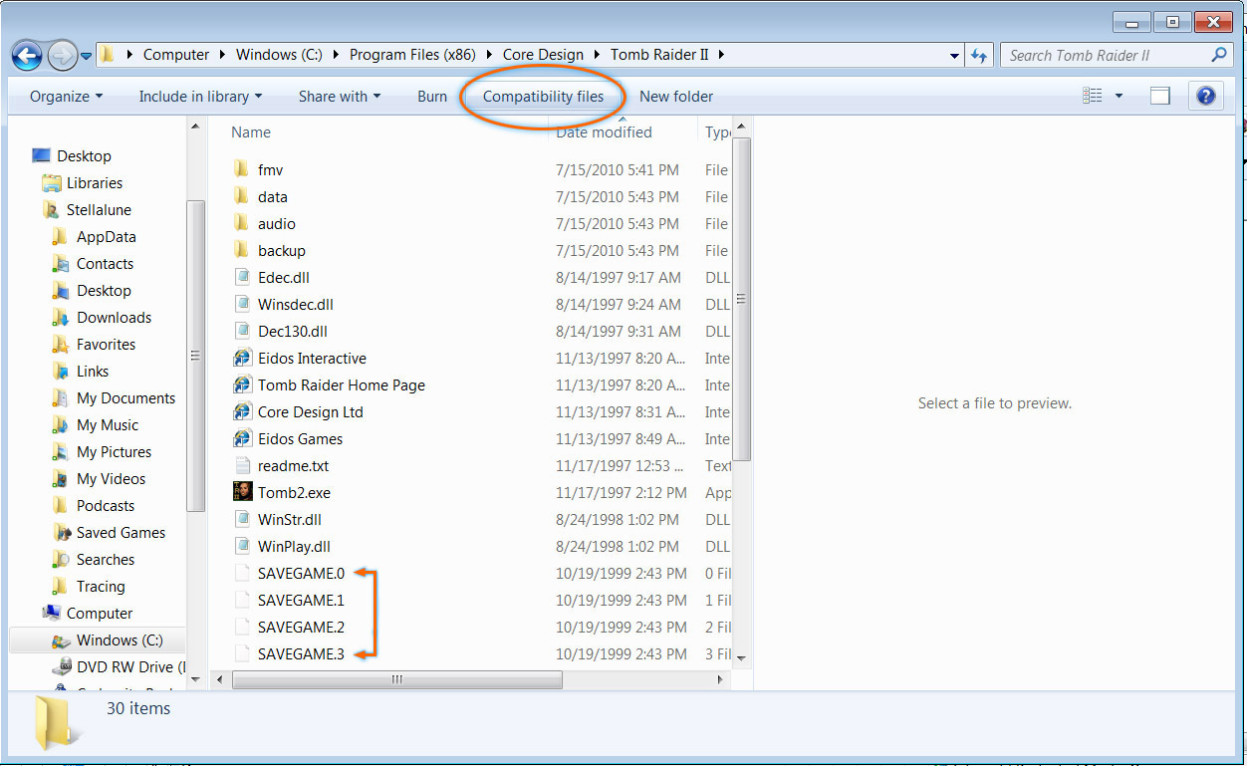Click the refresh button beside address bar
1247x766 pixels.
(x=979, y=56)
